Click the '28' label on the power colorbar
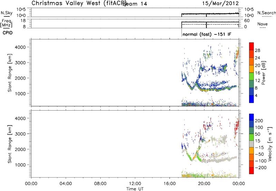Image resolution: width=276 pixels, height=191 pixels. (x=257, y=50)
